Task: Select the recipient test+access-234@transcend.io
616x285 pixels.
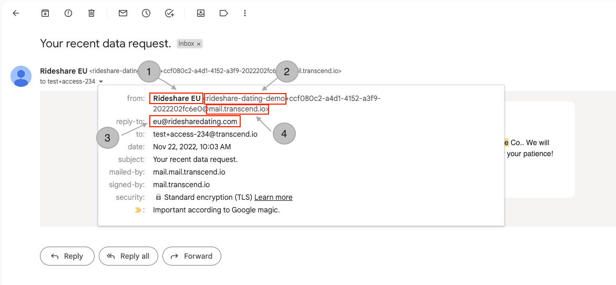Action: pos(205,135)
